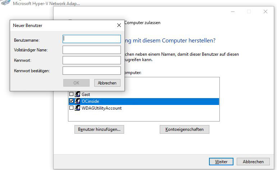
Task: Click the Benutzername input field
Action: (92, 39)
